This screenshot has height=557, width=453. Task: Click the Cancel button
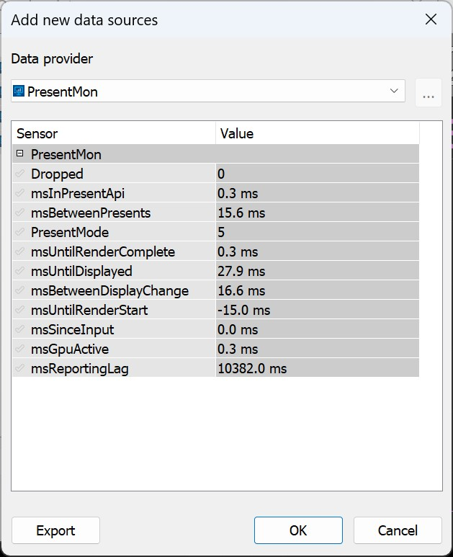coord(398,530)
